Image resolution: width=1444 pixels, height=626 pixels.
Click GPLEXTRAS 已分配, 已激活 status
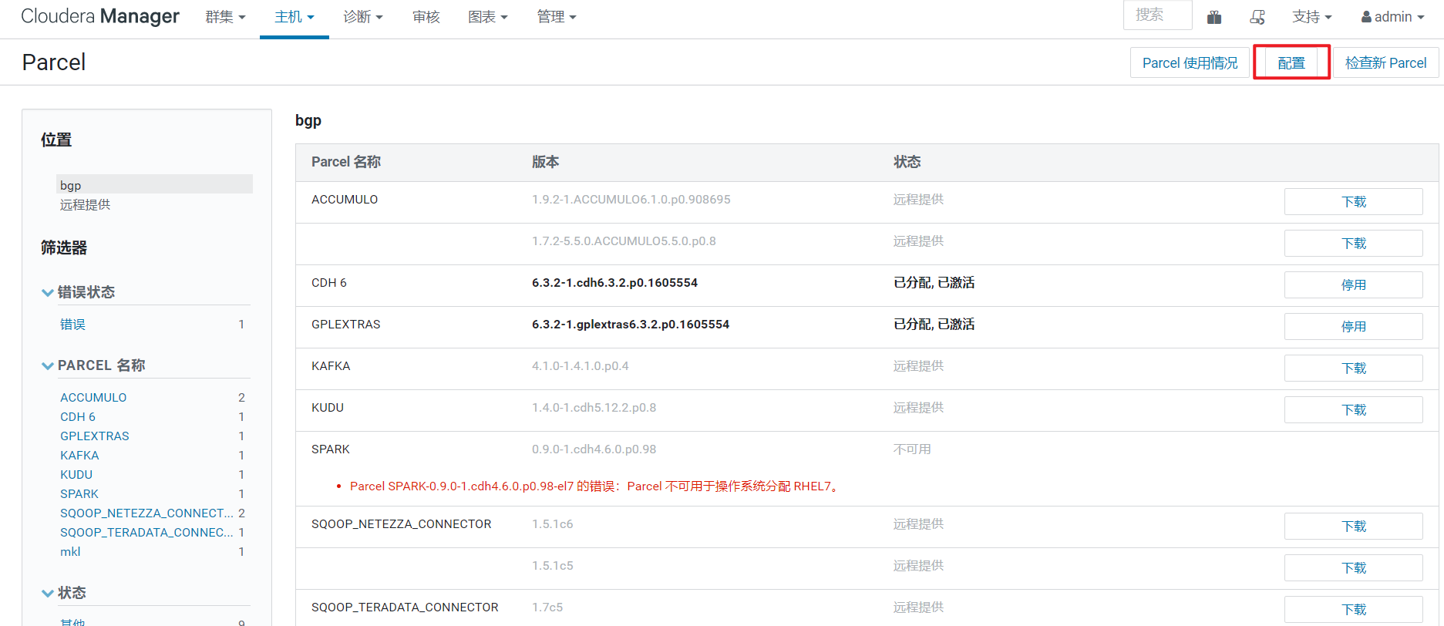click(x=934, y=325)
